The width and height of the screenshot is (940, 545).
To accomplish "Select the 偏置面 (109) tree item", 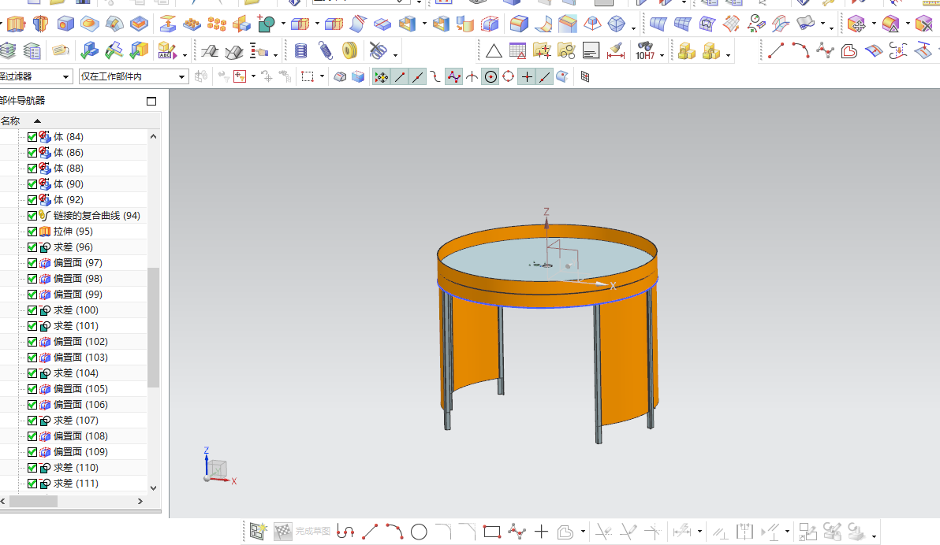I will point(80,451).
